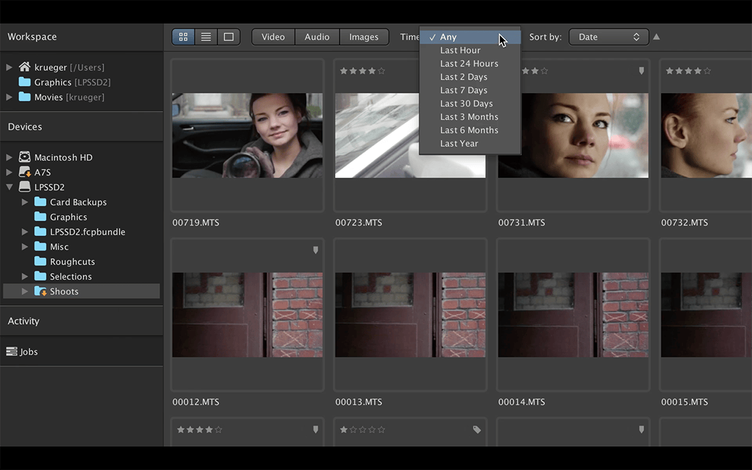This screenshot has height=470, width=752.
Task: Choose Last 6 Months time filter
Action: tap(470, 130)
